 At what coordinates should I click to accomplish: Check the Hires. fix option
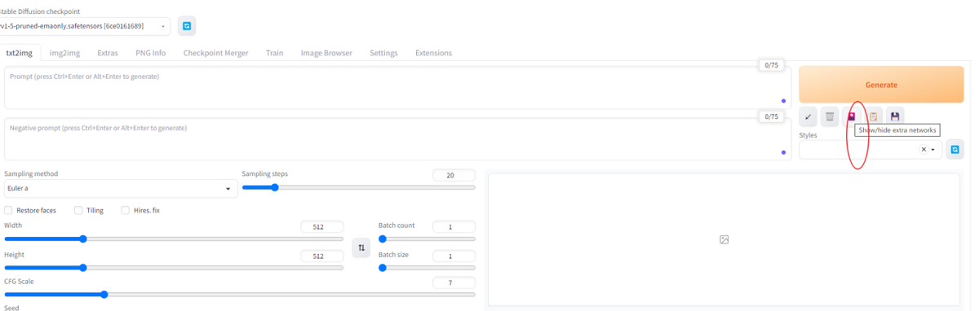tap(126, 210)
